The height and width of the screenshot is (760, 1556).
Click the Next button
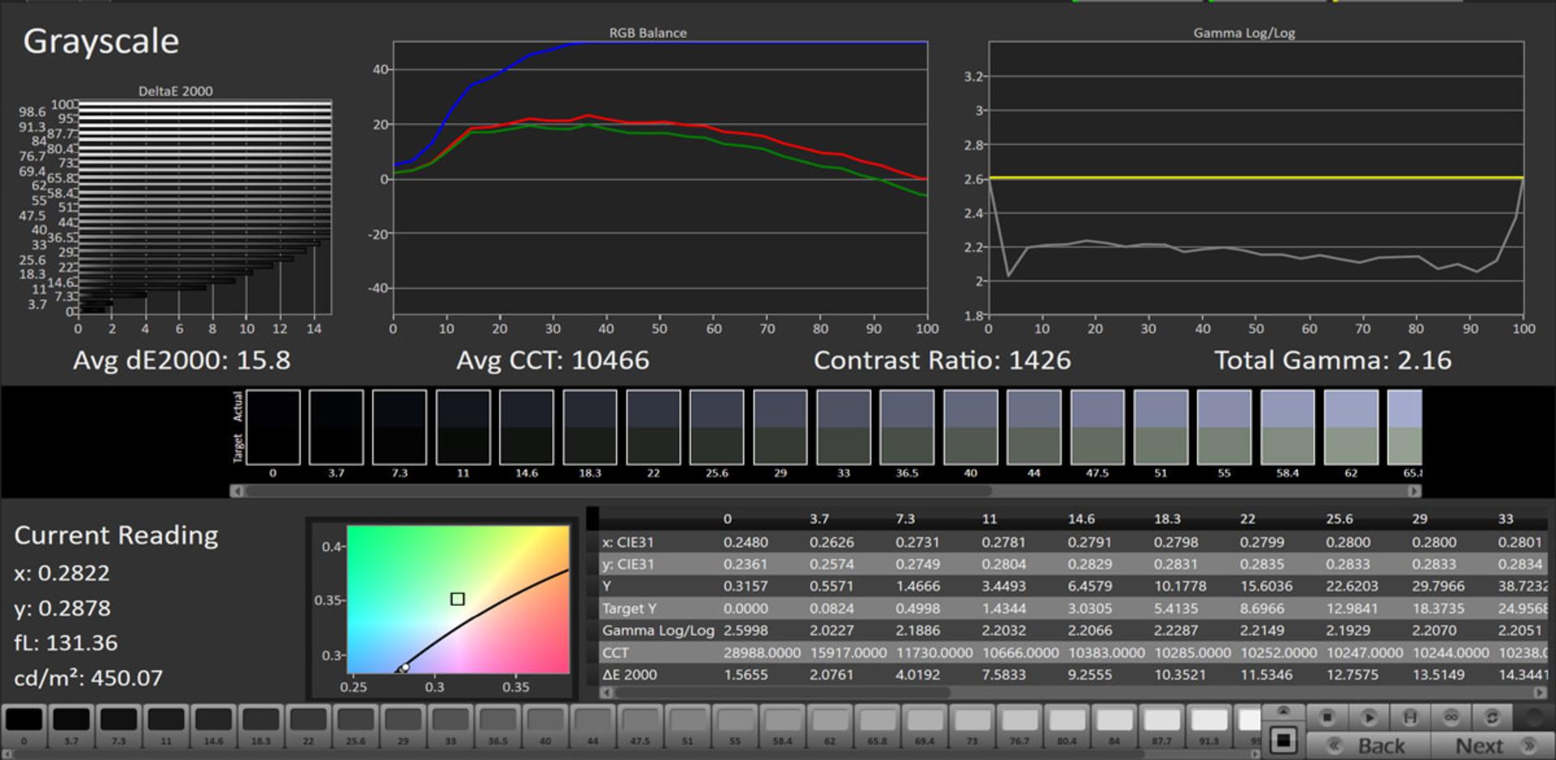pyautogui.click(x=1494, y=745)
